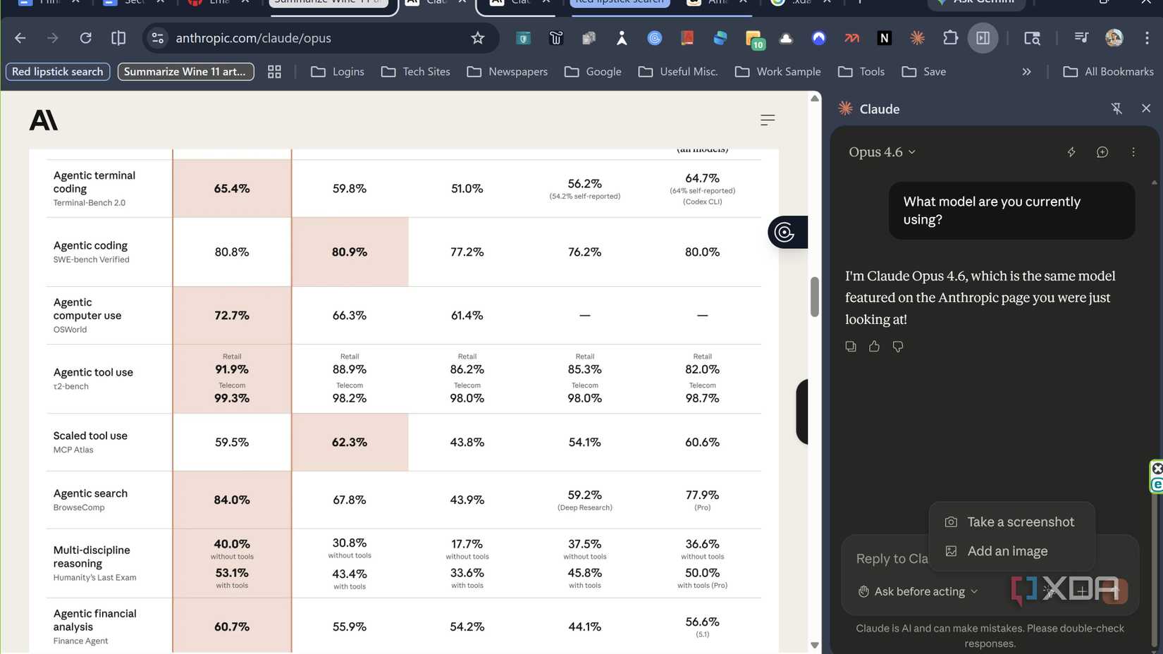
Task: Click the address bar URL
Action: (x=253, y=38)
